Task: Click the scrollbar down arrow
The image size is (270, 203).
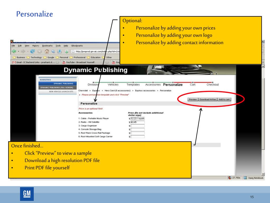Action: 263,174
